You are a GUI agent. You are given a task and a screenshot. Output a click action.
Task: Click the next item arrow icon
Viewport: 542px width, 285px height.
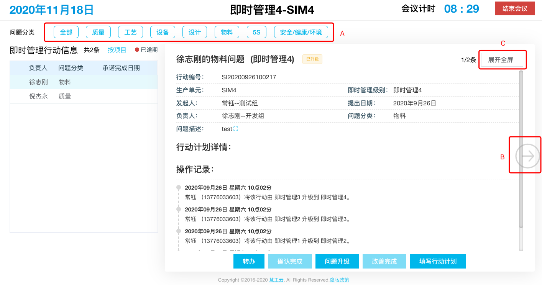coord(527,156)
